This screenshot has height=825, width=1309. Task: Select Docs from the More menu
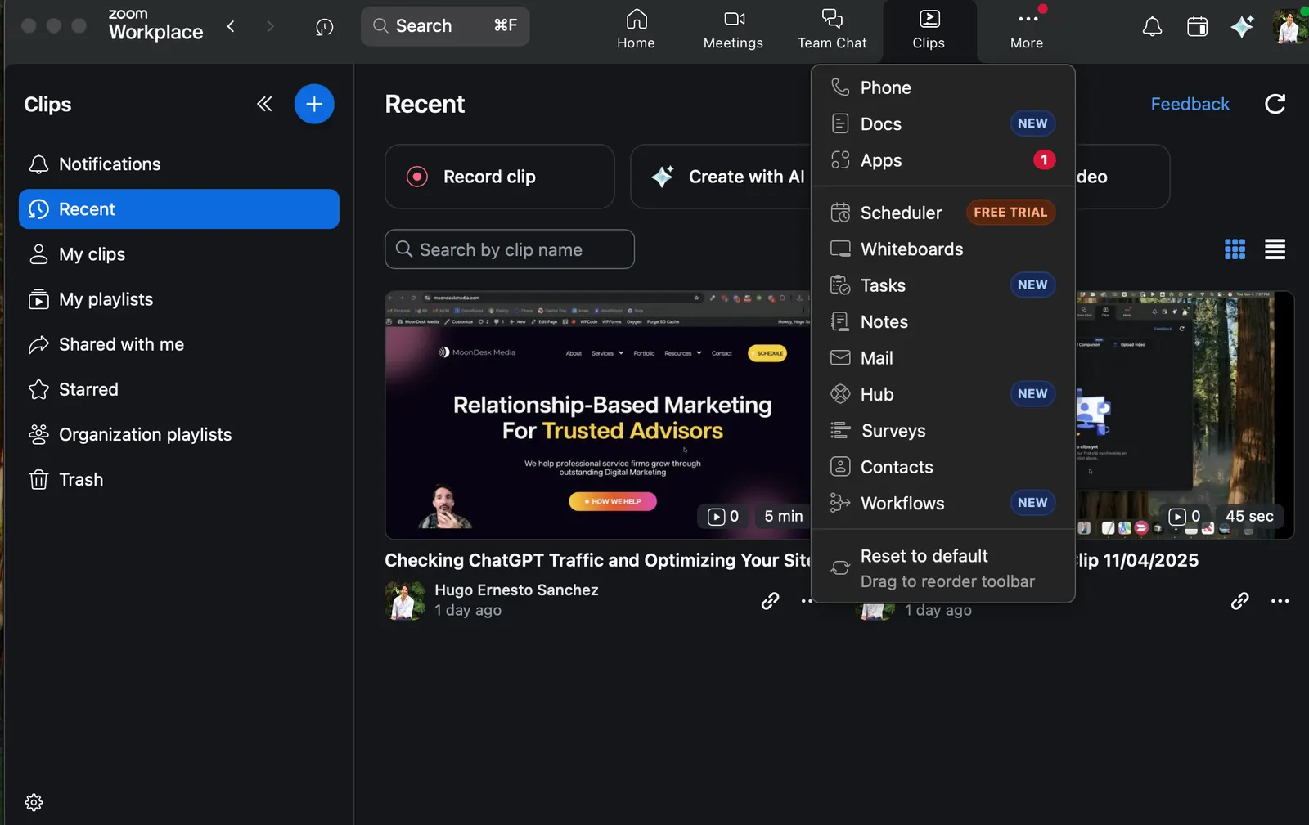[942, 123]
